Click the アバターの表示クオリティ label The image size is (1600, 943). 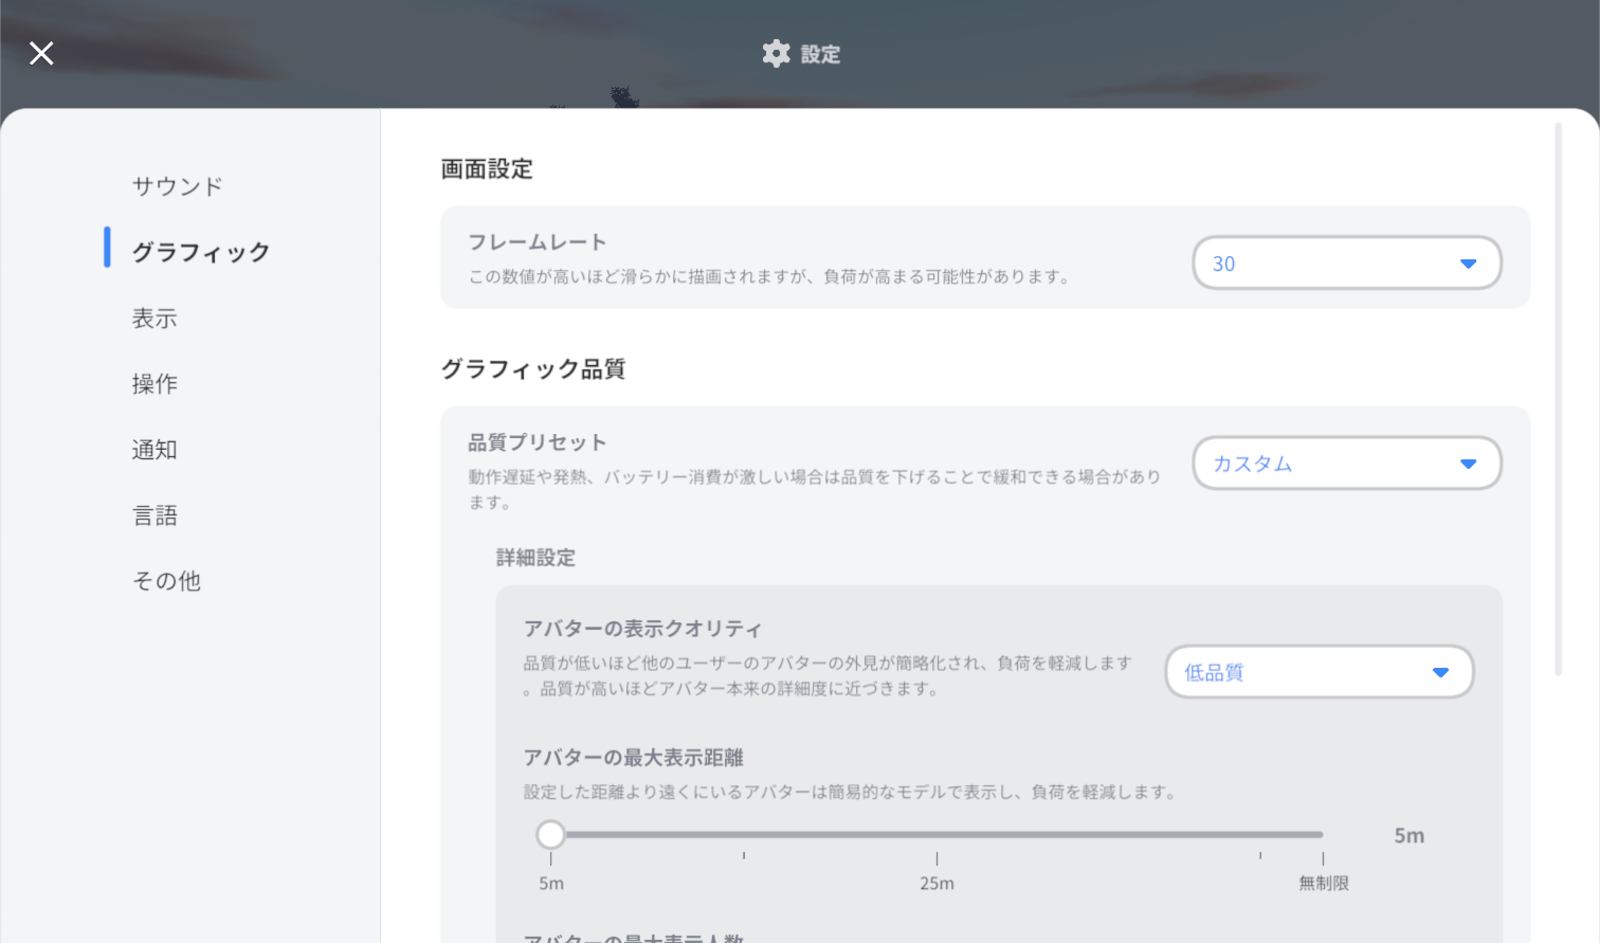(642, 629)
